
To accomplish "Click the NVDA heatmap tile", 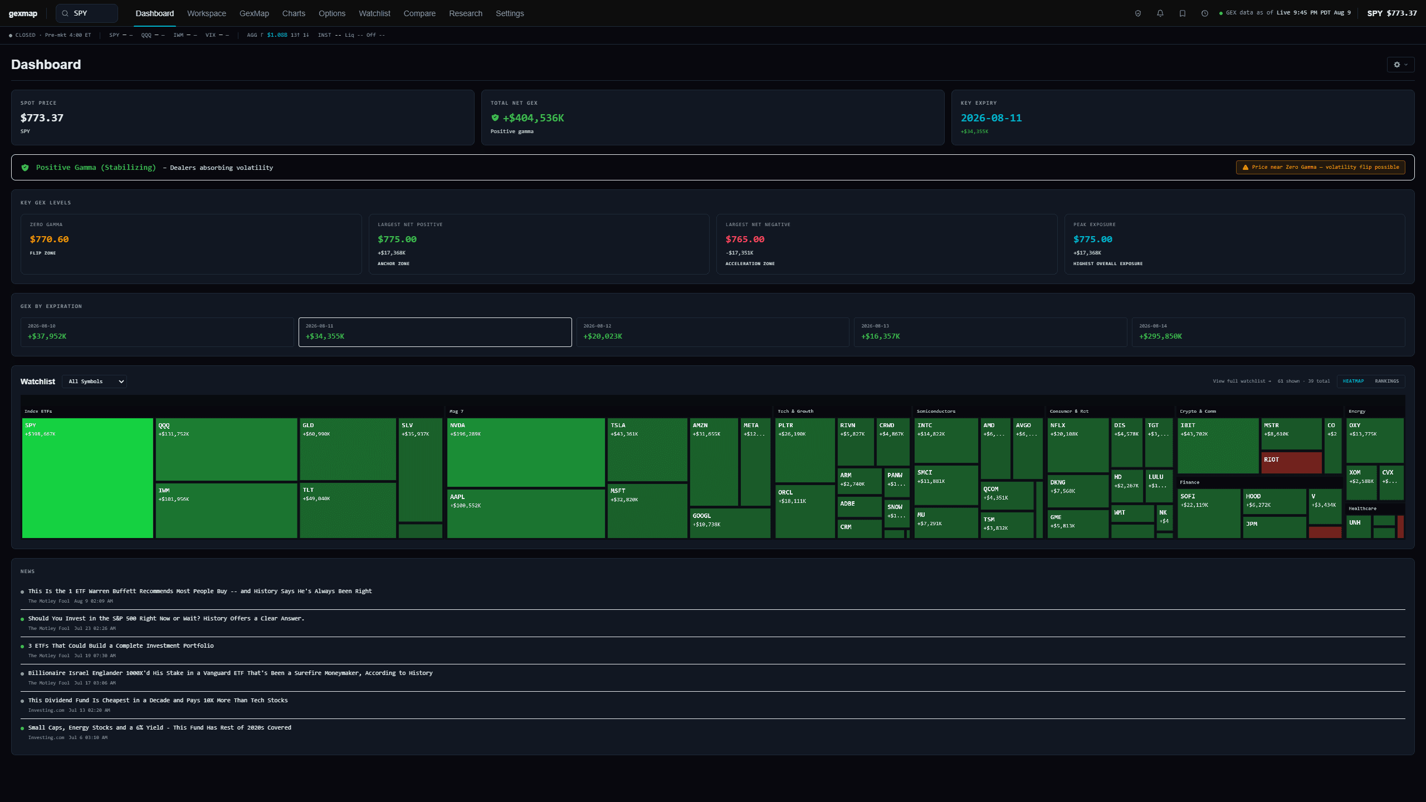I will click(x=526, y=453).
